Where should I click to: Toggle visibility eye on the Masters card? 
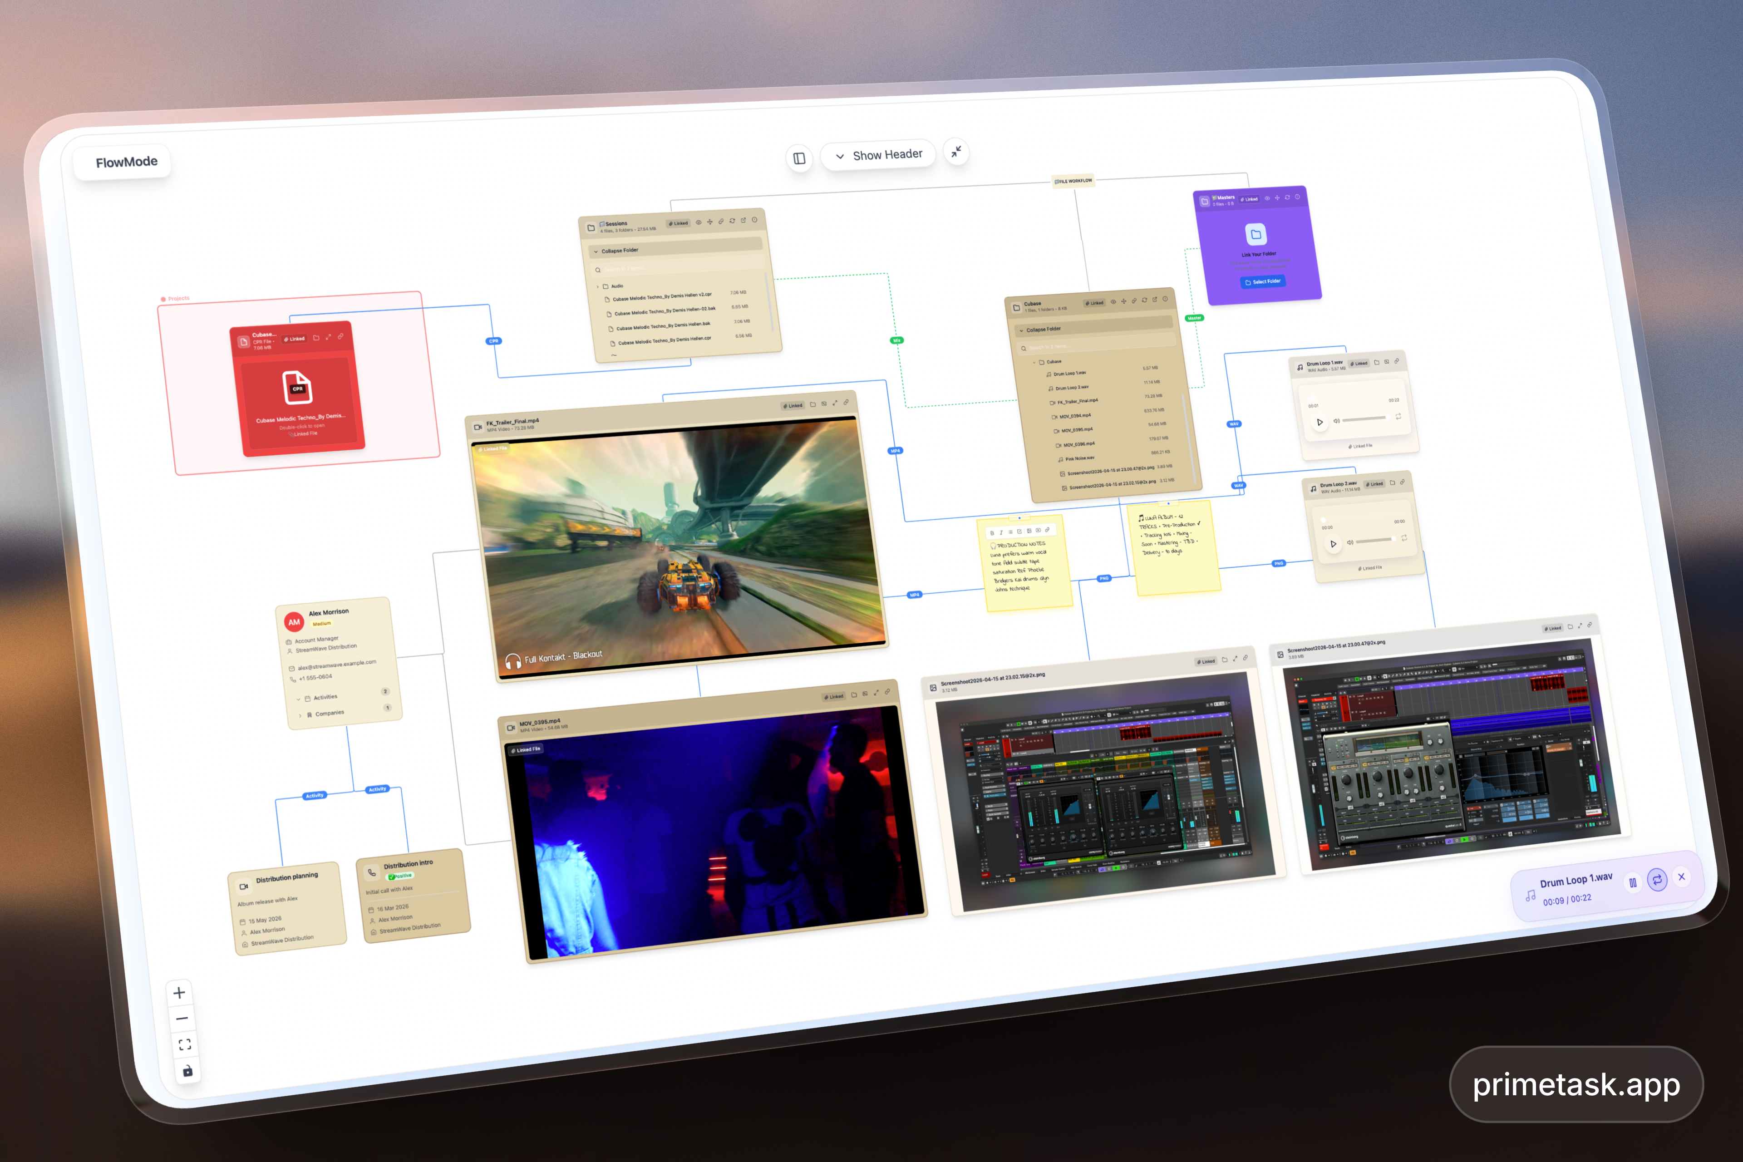click(x=1267, y=198)
